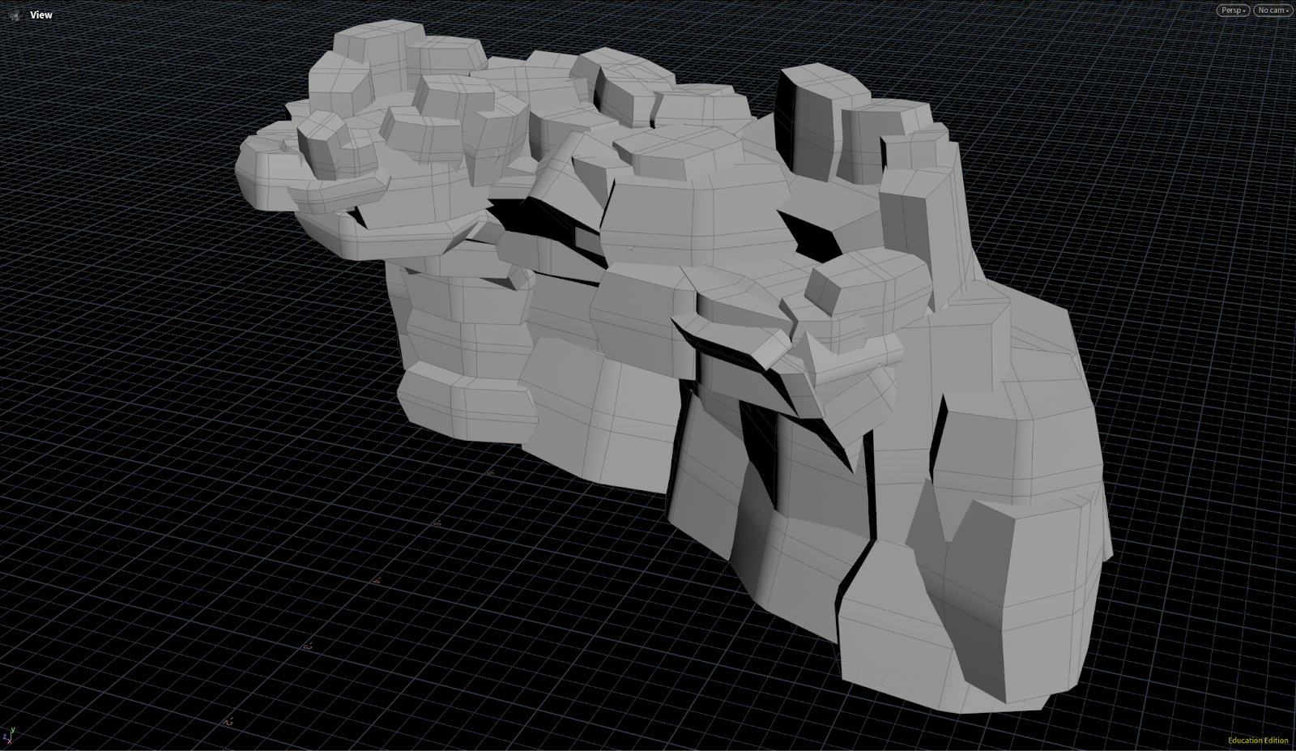Screen dimensions: 1296x751
Task: Open the No cam camera dropdown
Action: coord(1273,11)
